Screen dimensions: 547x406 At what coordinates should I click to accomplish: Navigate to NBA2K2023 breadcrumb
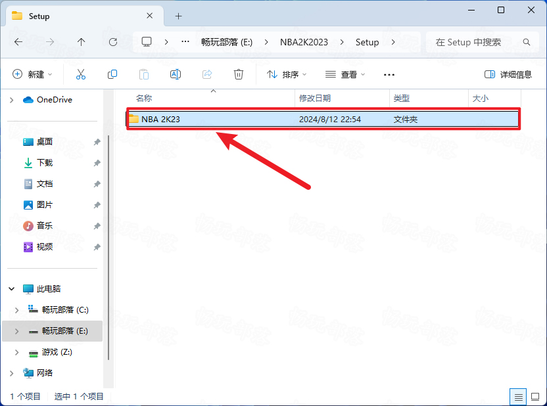[304, 42]
